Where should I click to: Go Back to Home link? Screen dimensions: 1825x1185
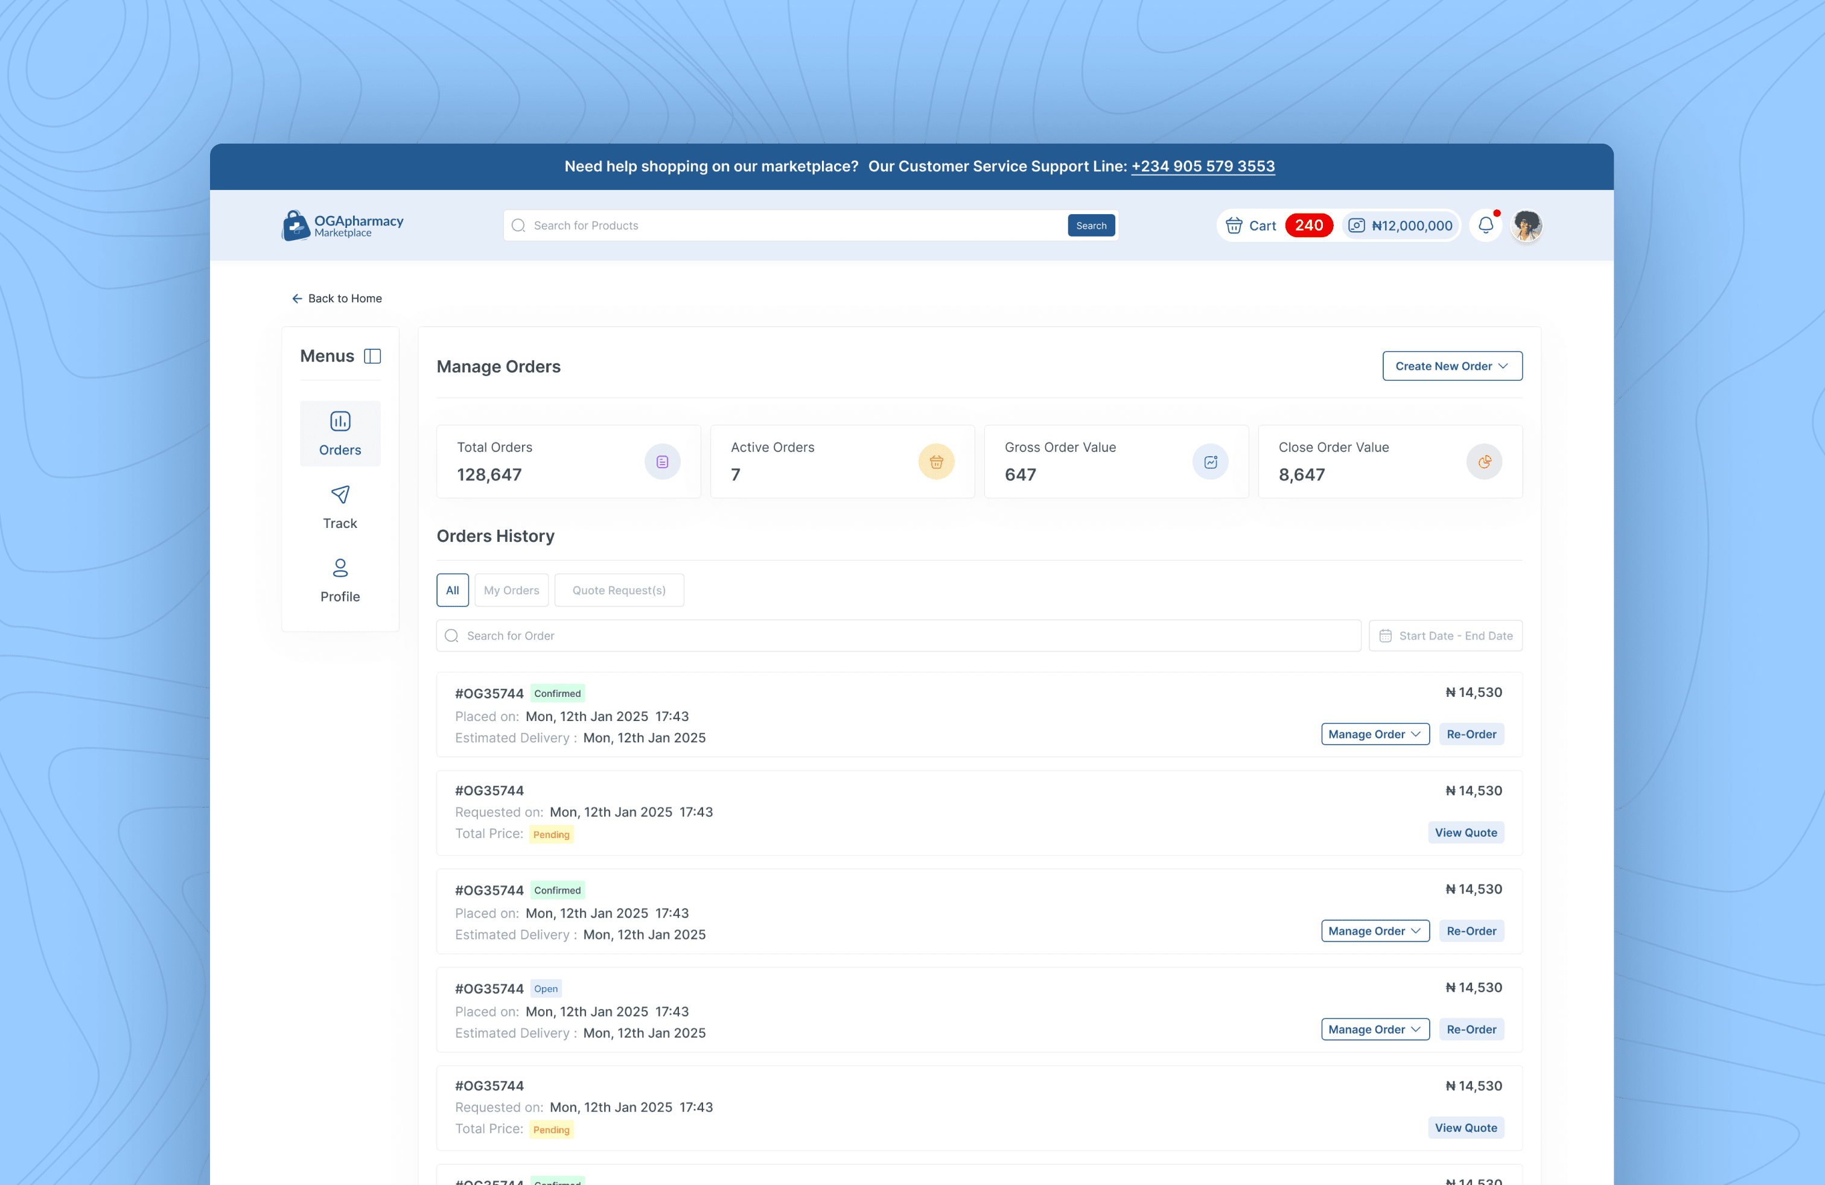click(337, 298)
